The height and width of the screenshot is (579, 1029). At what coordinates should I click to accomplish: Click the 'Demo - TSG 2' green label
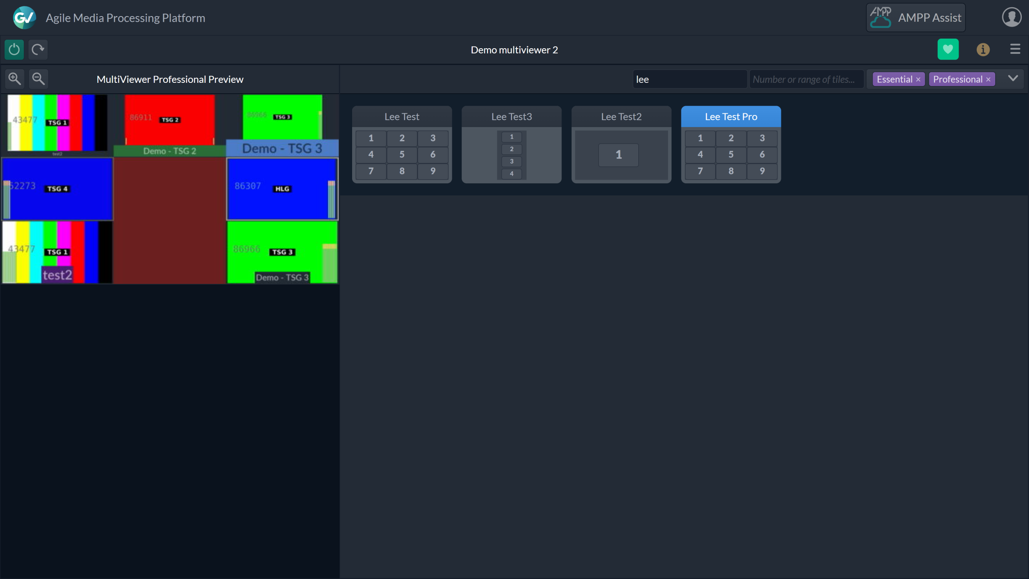click(170, 151)
